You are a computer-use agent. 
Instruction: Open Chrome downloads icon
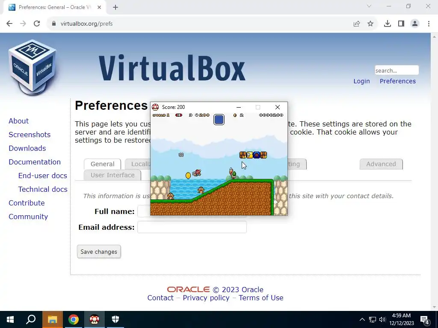coord(388,24)
